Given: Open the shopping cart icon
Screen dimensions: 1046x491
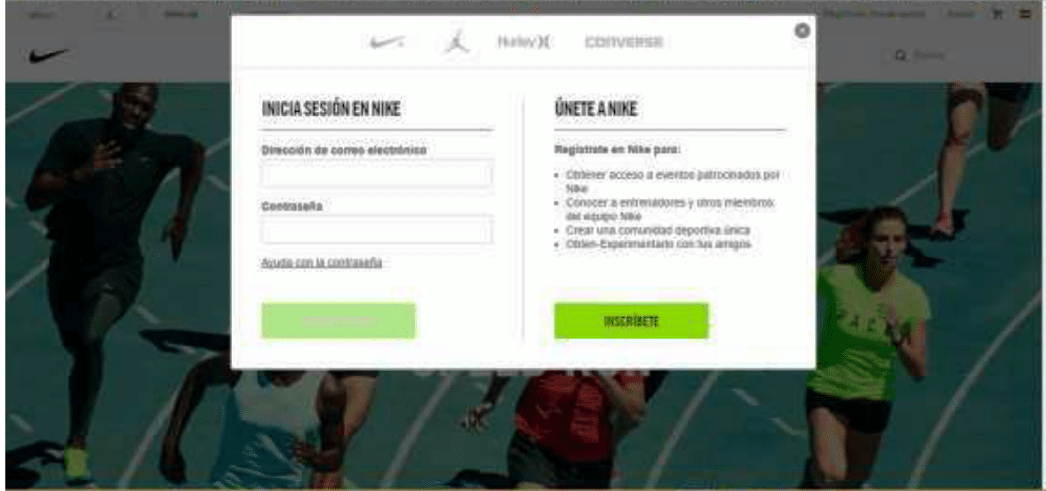Looking at the screenshot, I should pos(999,13).
